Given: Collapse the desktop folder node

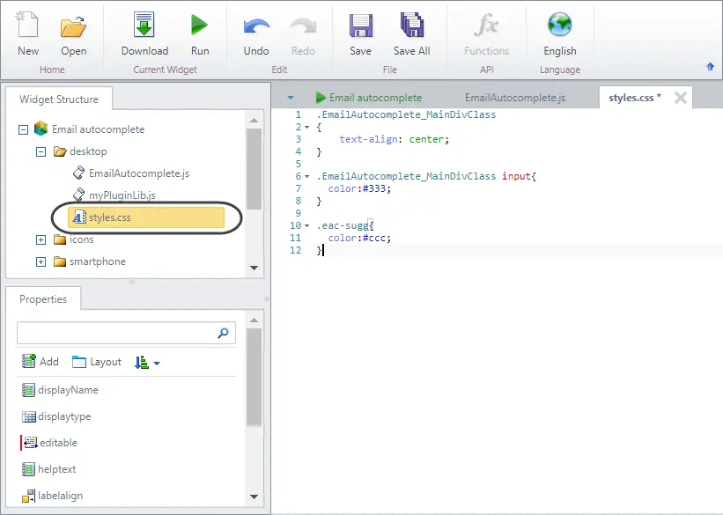Looking at the screenshot, I should coord(41,151).
